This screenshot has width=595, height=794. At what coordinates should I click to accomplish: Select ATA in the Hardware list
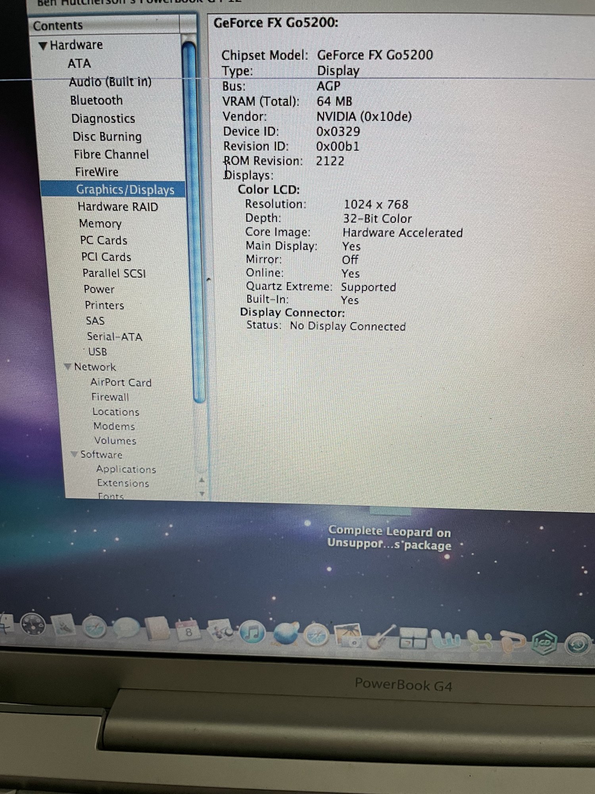point(79,64)
